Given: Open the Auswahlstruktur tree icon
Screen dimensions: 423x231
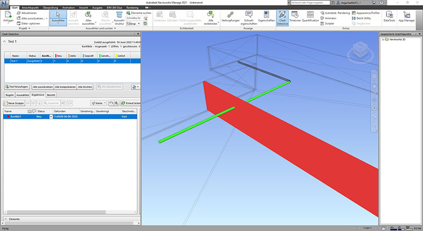Looking at the screenshot, I should 119,15.
